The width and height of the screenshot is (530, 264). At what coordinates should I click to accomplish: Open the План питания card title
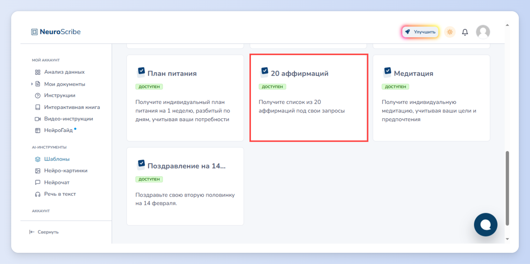[172, 74]
